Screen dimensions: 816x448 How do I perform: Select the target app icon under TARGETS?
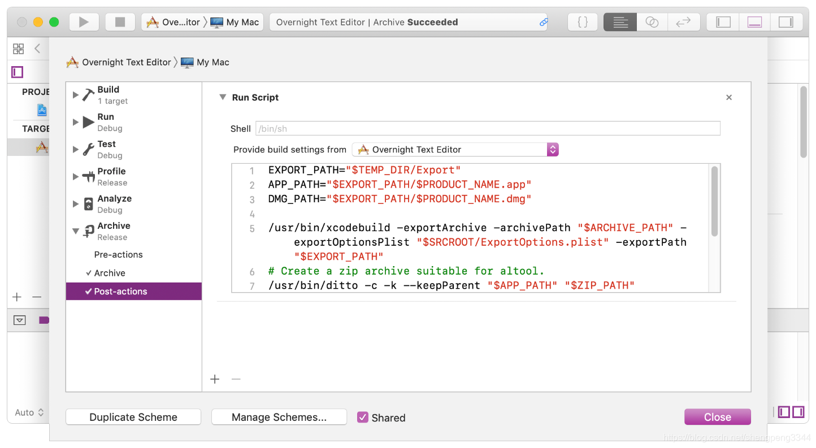coord(42,147)
